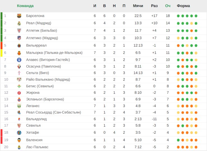The image size is (207, 151).
Task: Click the Барселона club crest icon
Action: tap(19, 16)
